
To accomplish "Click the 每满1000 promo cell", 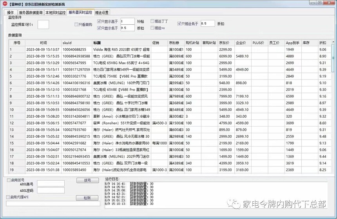I will point(159,143).
